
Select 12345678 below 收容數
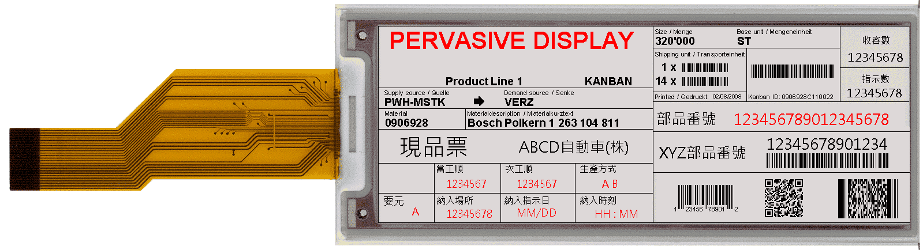pos(875,58)
